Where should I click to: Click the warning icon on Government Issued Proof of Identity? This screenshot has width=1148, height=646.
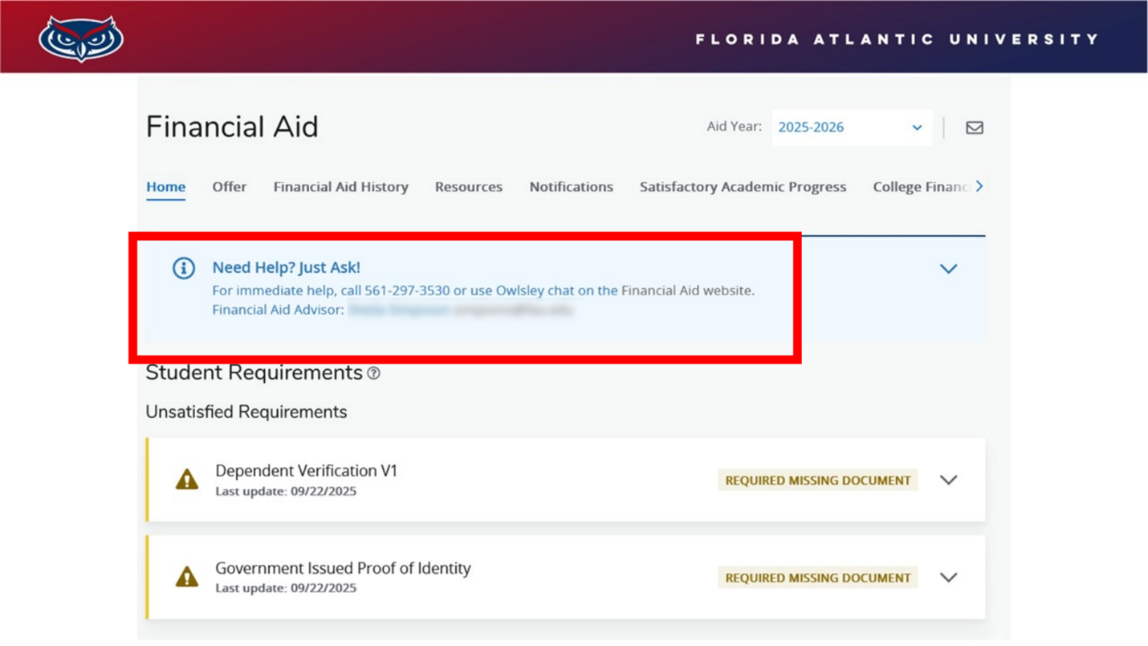tap(186, 575)
